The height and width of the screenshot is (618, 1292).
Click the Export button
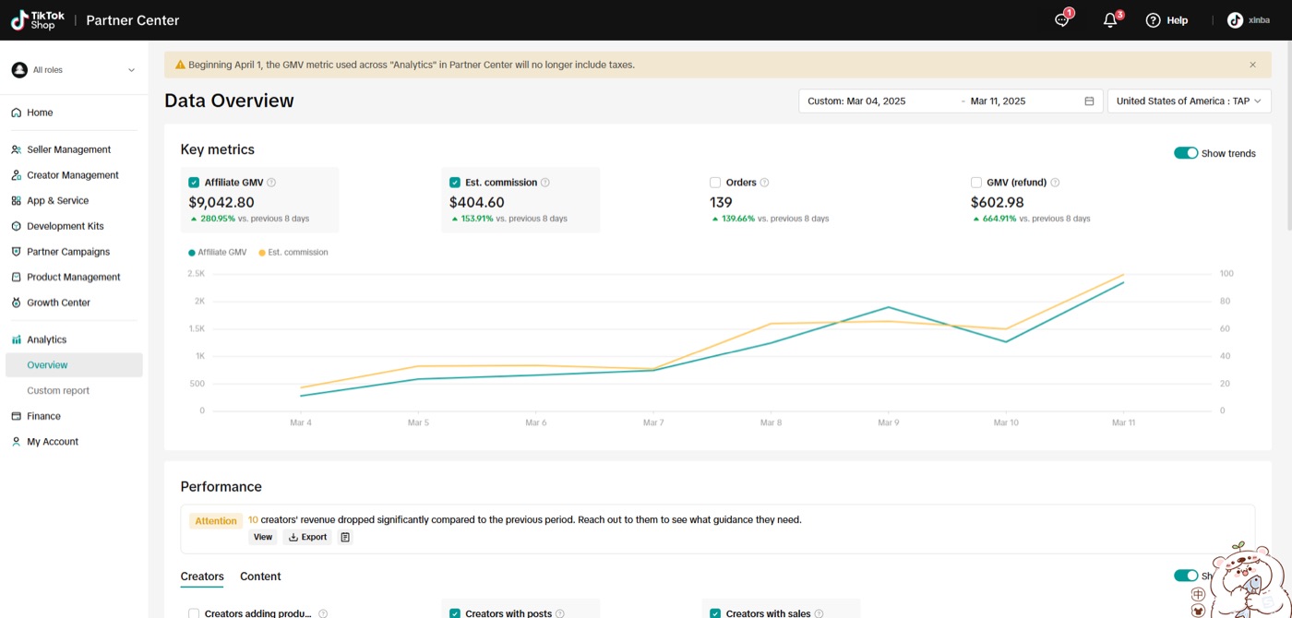(308, 537)
